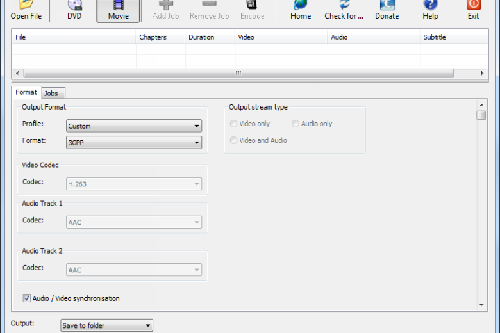Click the Video column header
The height and width of the screenshot is (333, 500).
point(281,37)
